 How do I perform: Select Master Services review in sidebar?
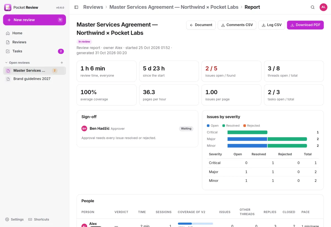(x=34, y=70)
